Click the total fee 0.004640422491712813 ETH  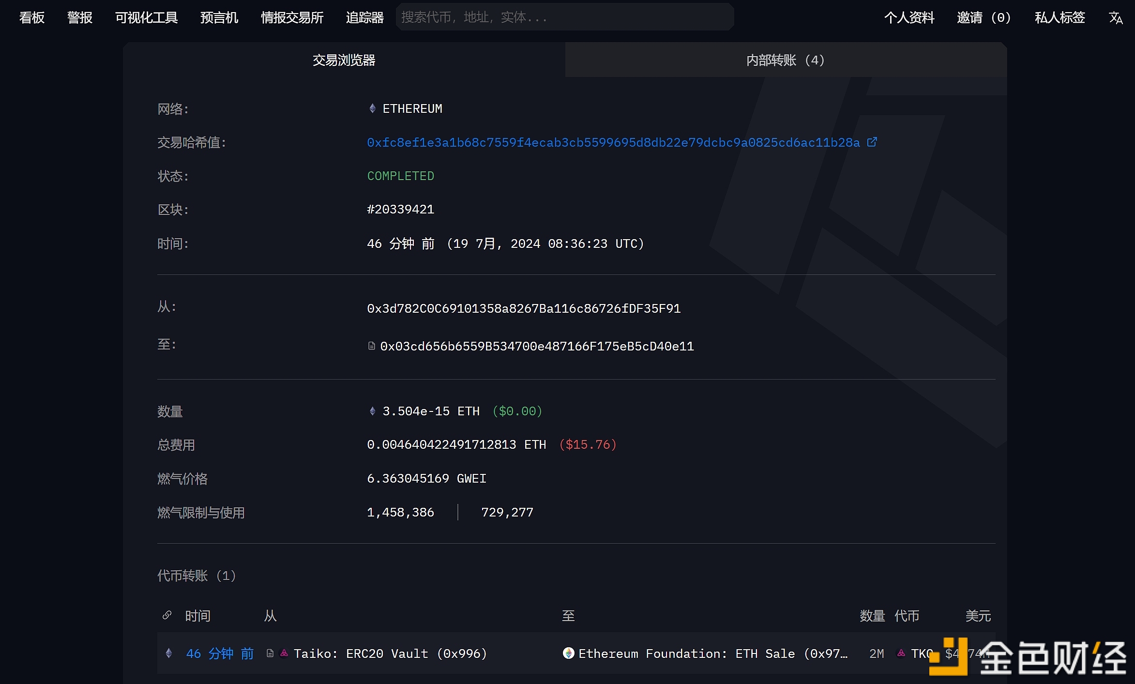(x=456, y=444)
